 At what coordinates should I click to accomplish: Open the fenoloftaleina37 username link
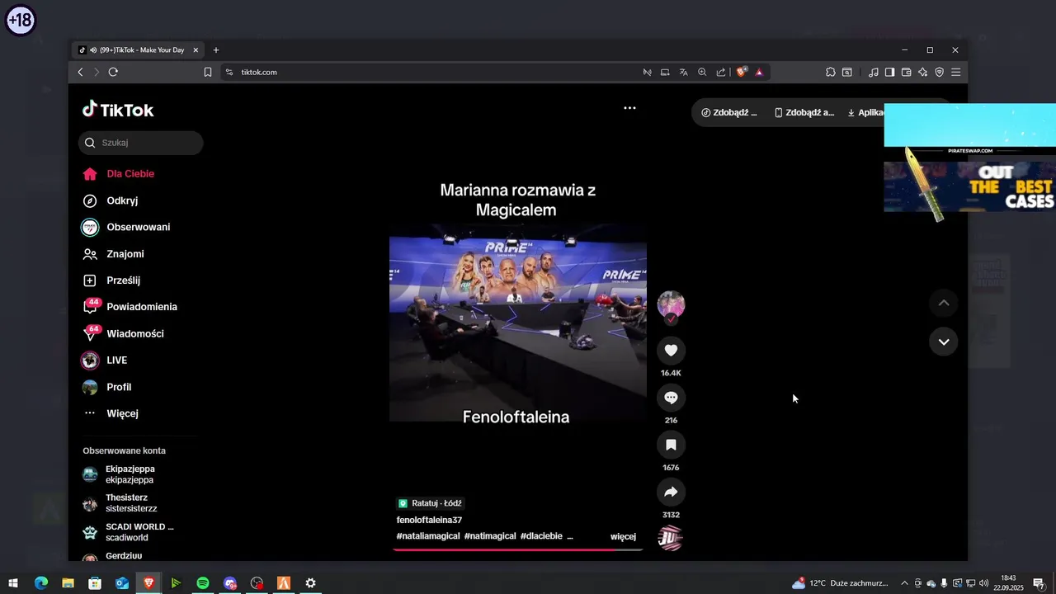(429, 520)
